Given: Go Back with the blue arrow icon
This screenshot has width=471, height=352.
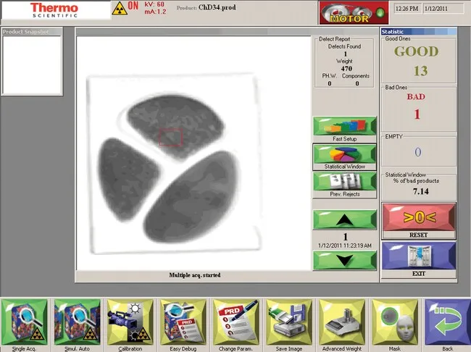Looking at the screenshot, I should tap(447, 320).
